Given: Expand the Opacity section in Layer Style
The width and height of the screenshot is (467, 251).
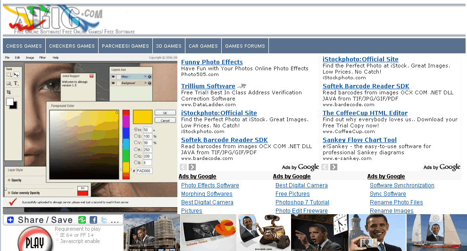Looking at the screenshot, I should click(9, 180).
